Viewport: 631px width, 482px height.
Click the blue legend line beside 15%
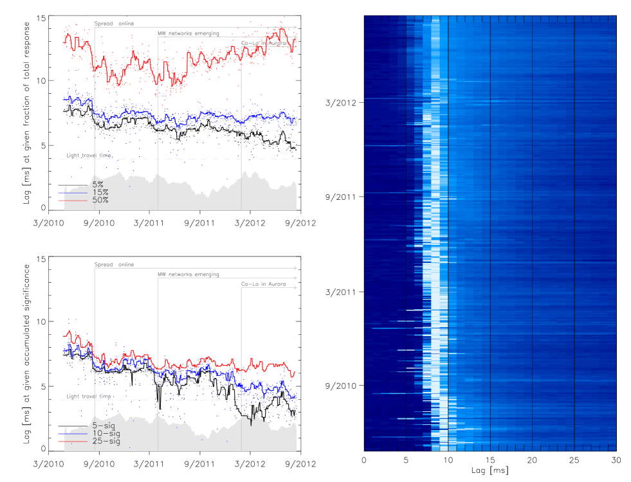pos(73,193)
